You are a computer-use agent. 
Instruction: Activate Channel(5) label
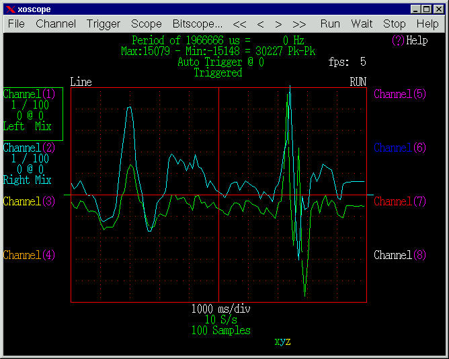(x=400, y=94)
